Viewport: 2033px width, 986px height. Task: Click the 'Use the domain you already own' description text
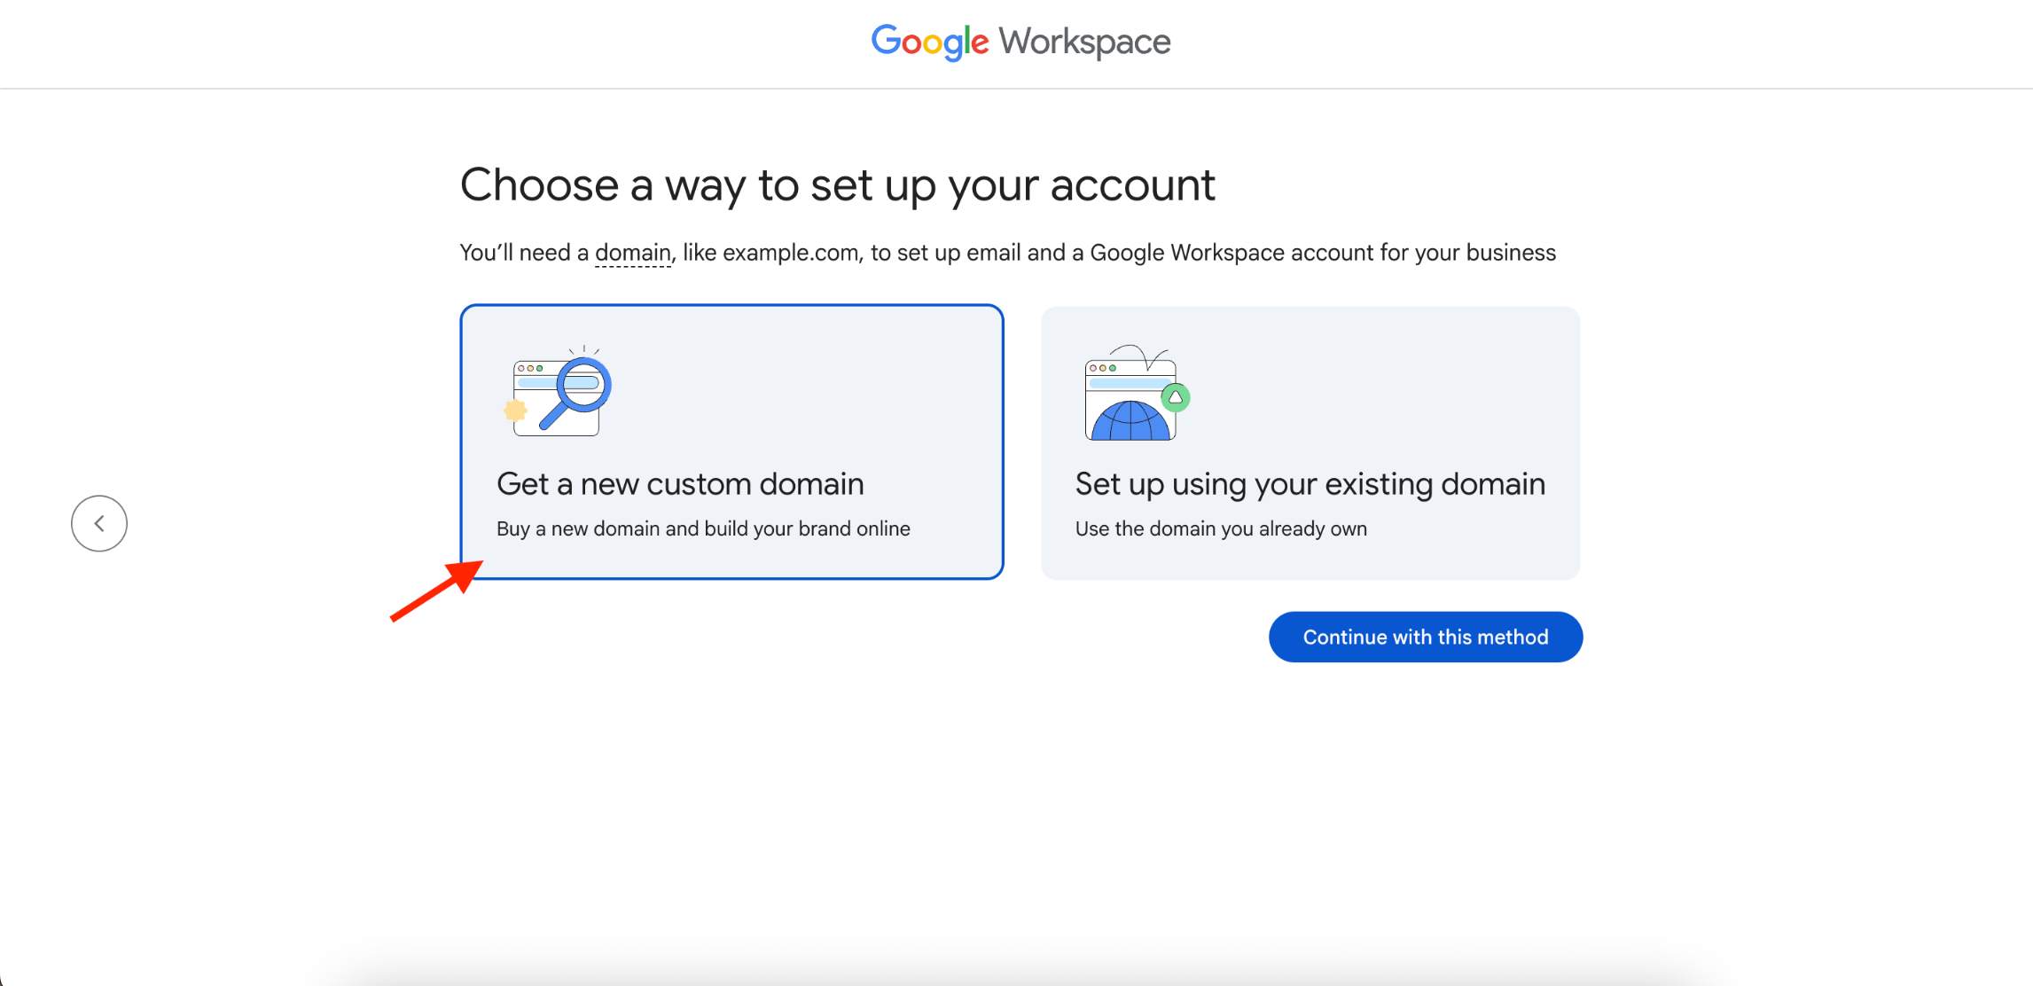point(1220,528)
